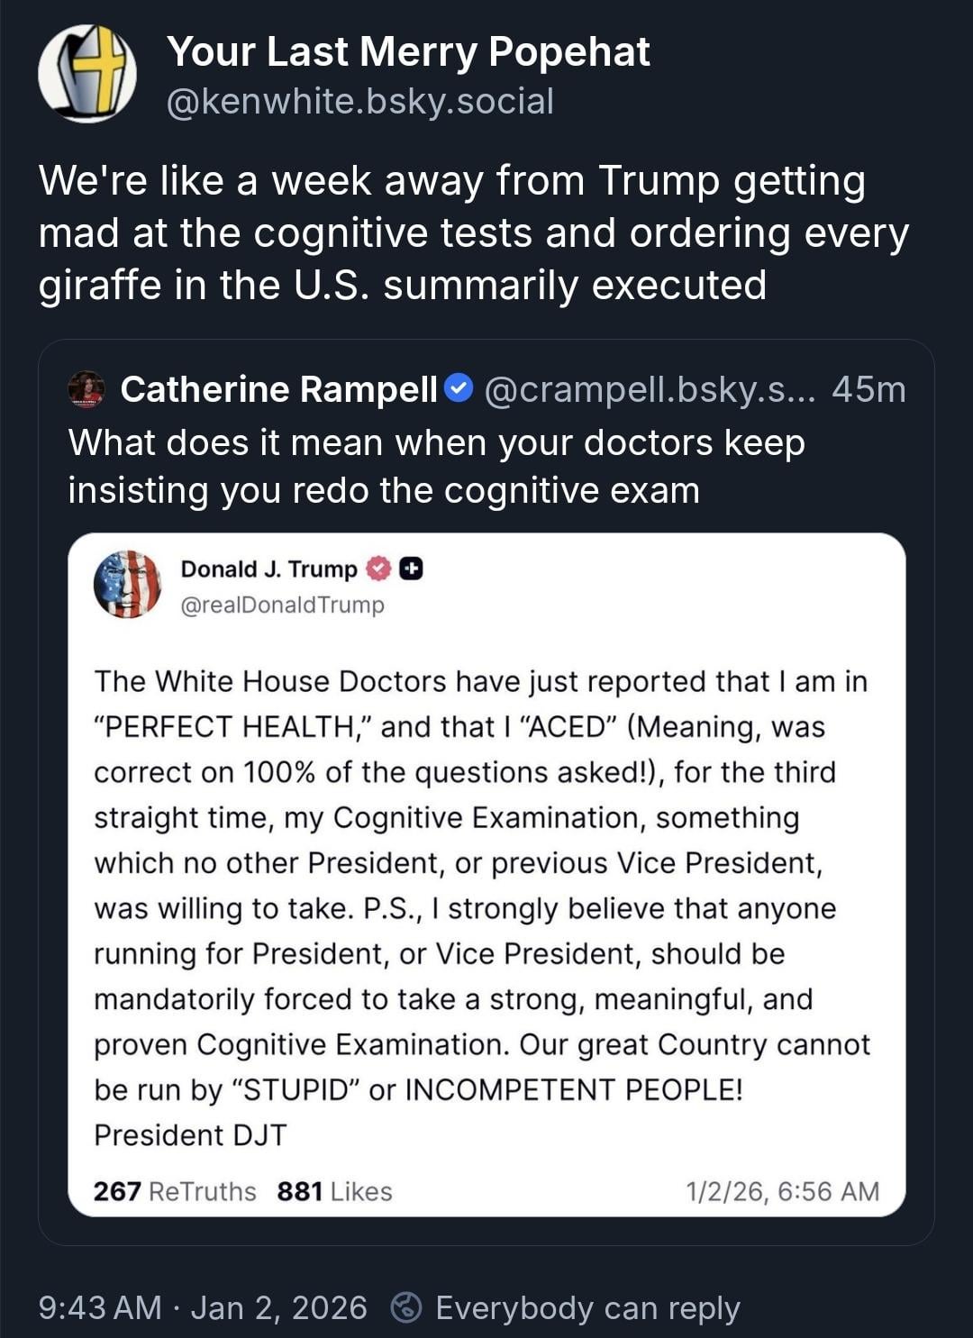This screenshot has height=1338, width=973.
Task: Click Donald J. Trump's flag avatar
Action: tap(127, 584)
